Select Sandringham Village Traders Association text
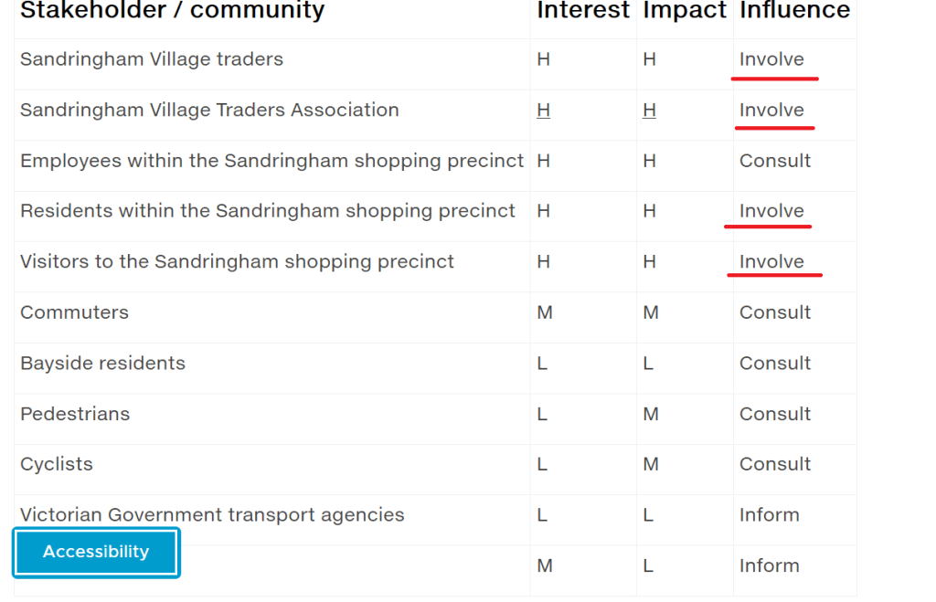 click(x=209, y=111)
